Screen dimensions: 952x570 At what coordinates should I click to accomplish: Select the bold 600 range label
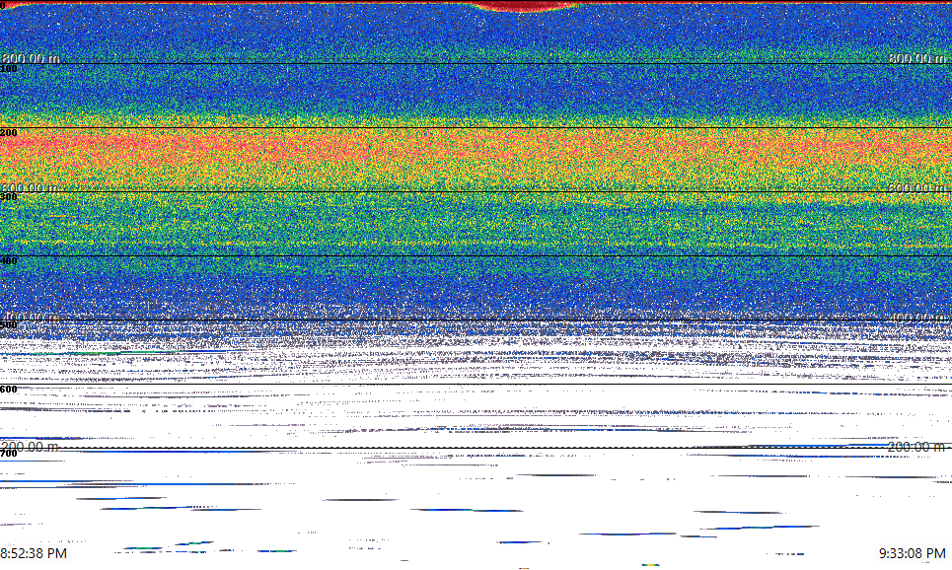(9, 390)
